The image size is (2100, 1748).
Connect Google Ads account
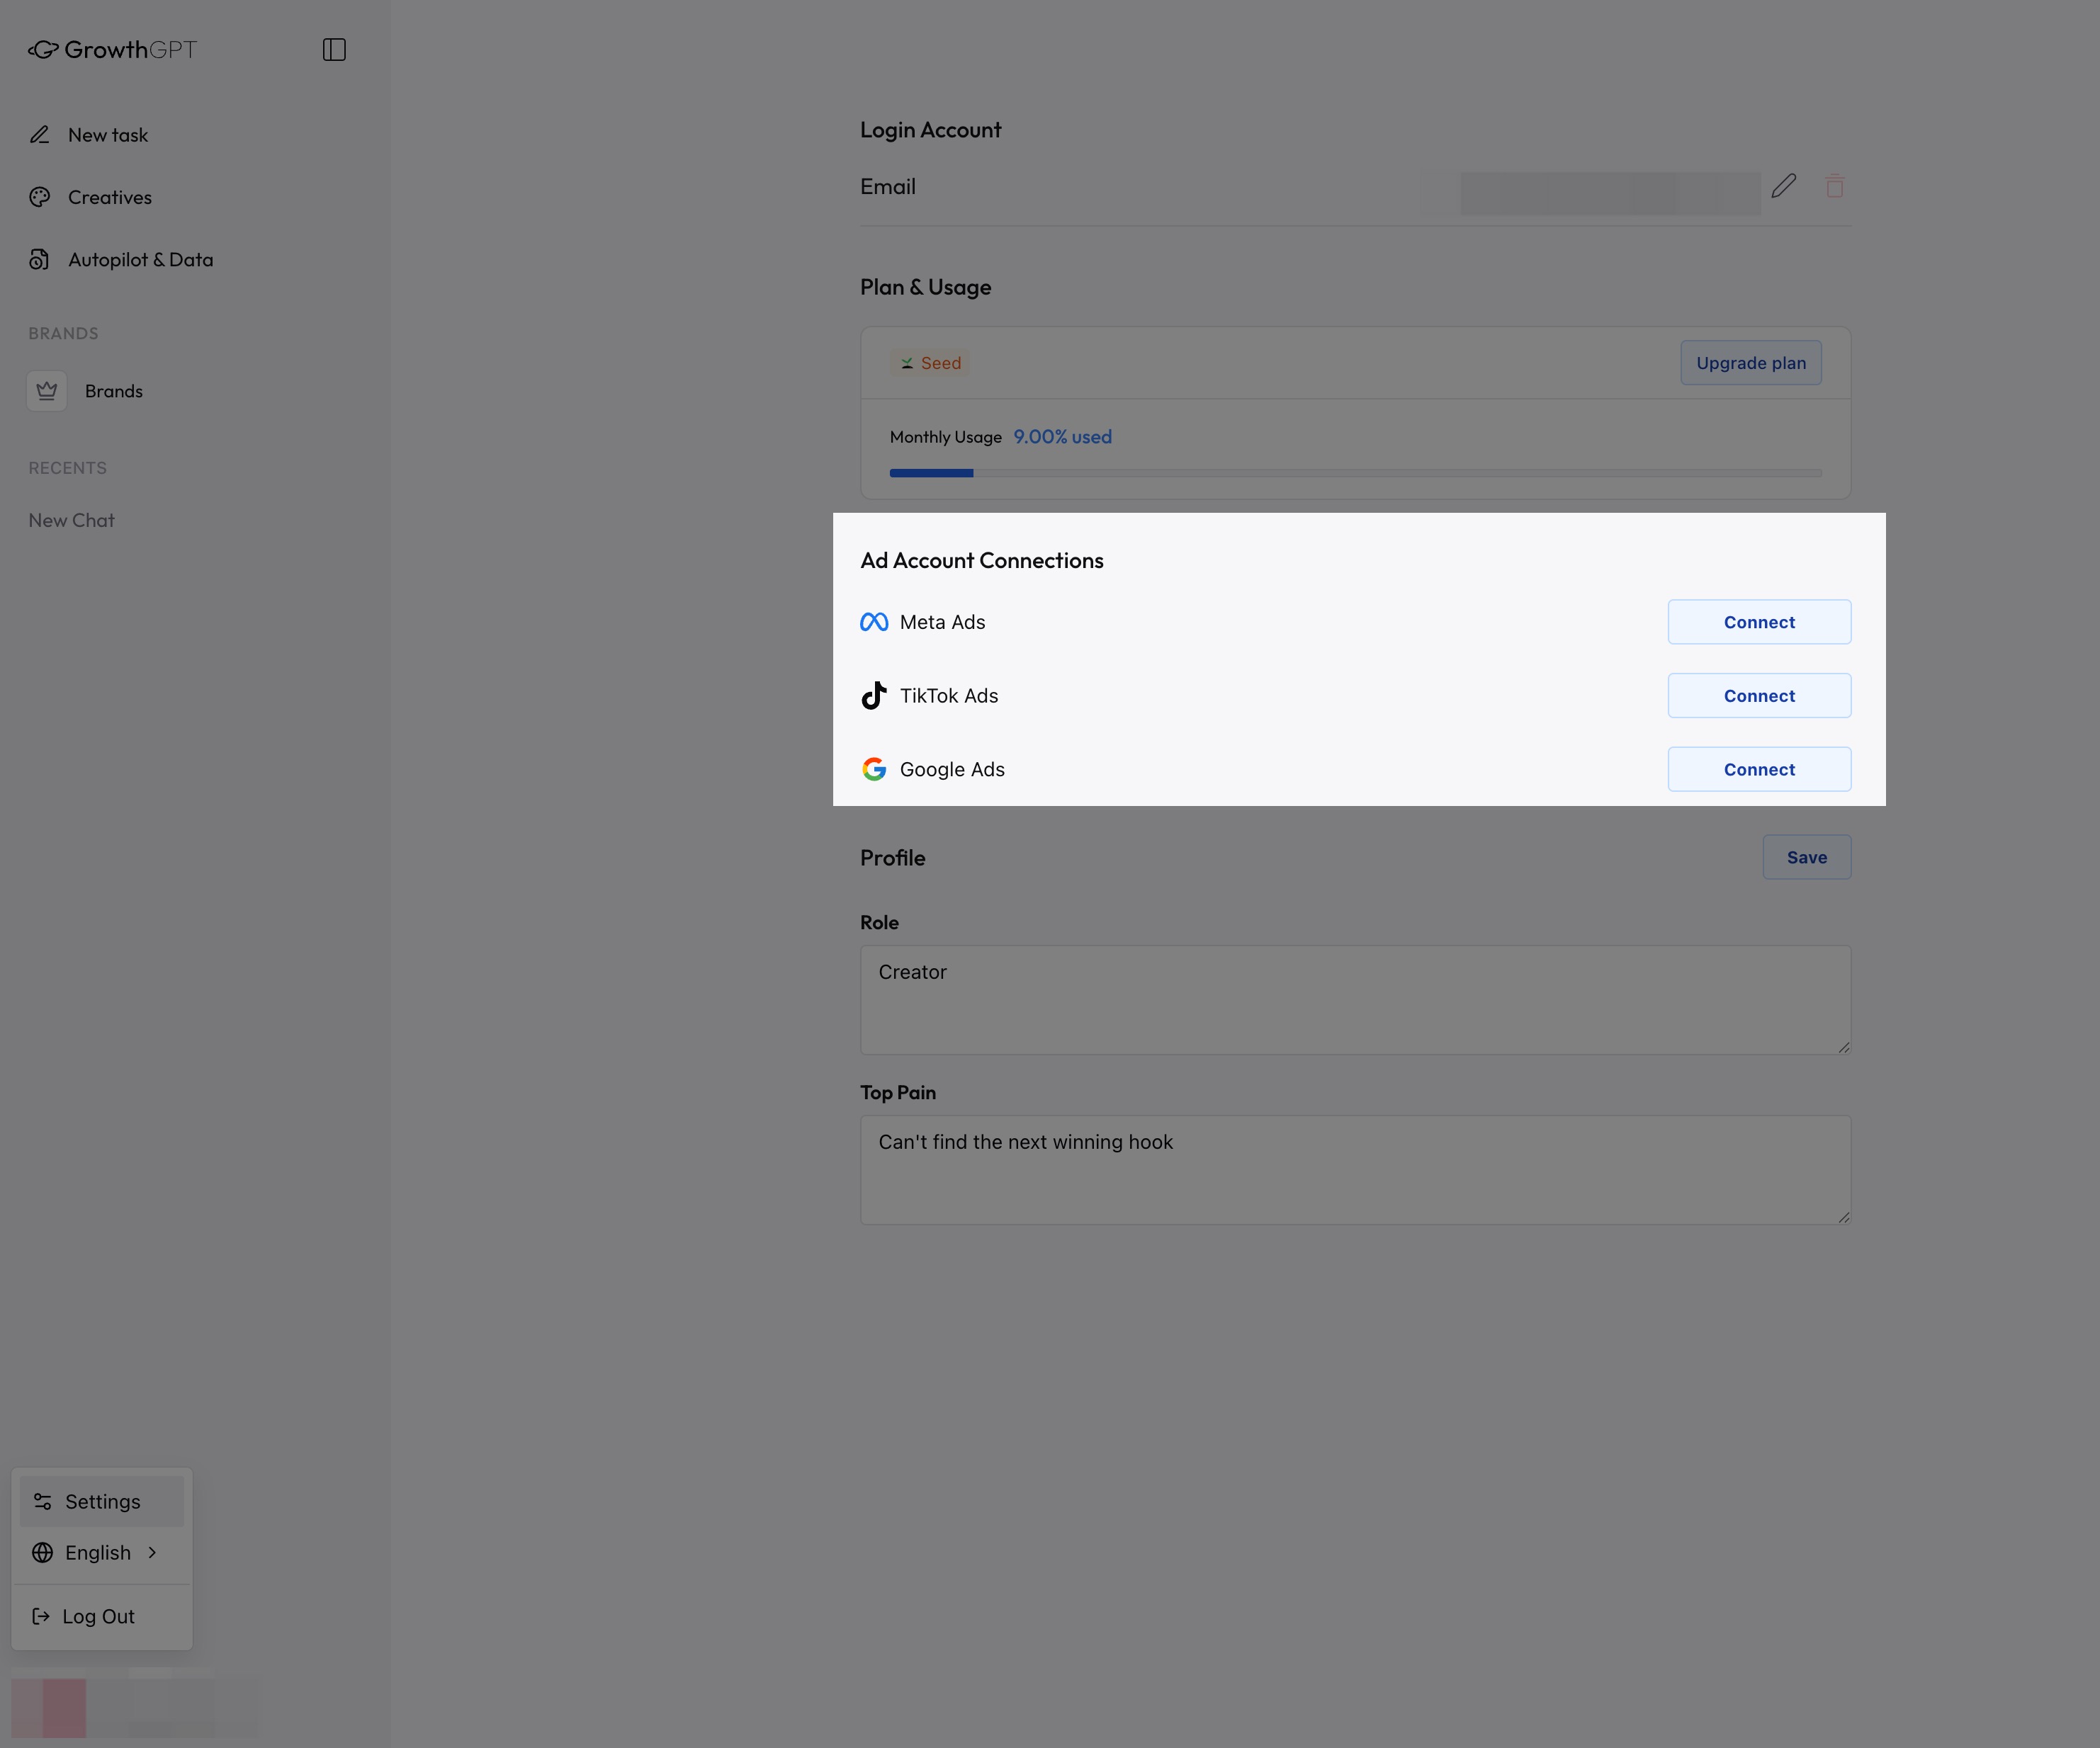coord(1759,768)
